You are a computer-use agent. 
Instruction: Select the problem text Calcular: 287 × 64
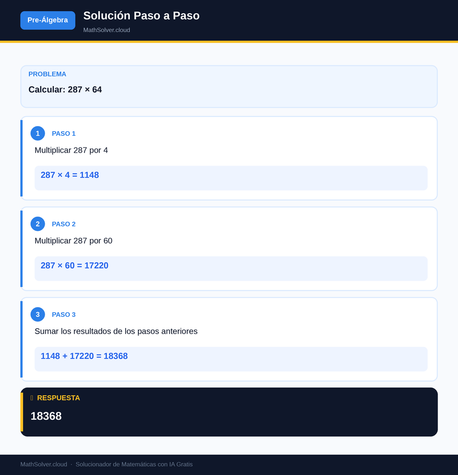pyautogui.click(x=65, y=90)
